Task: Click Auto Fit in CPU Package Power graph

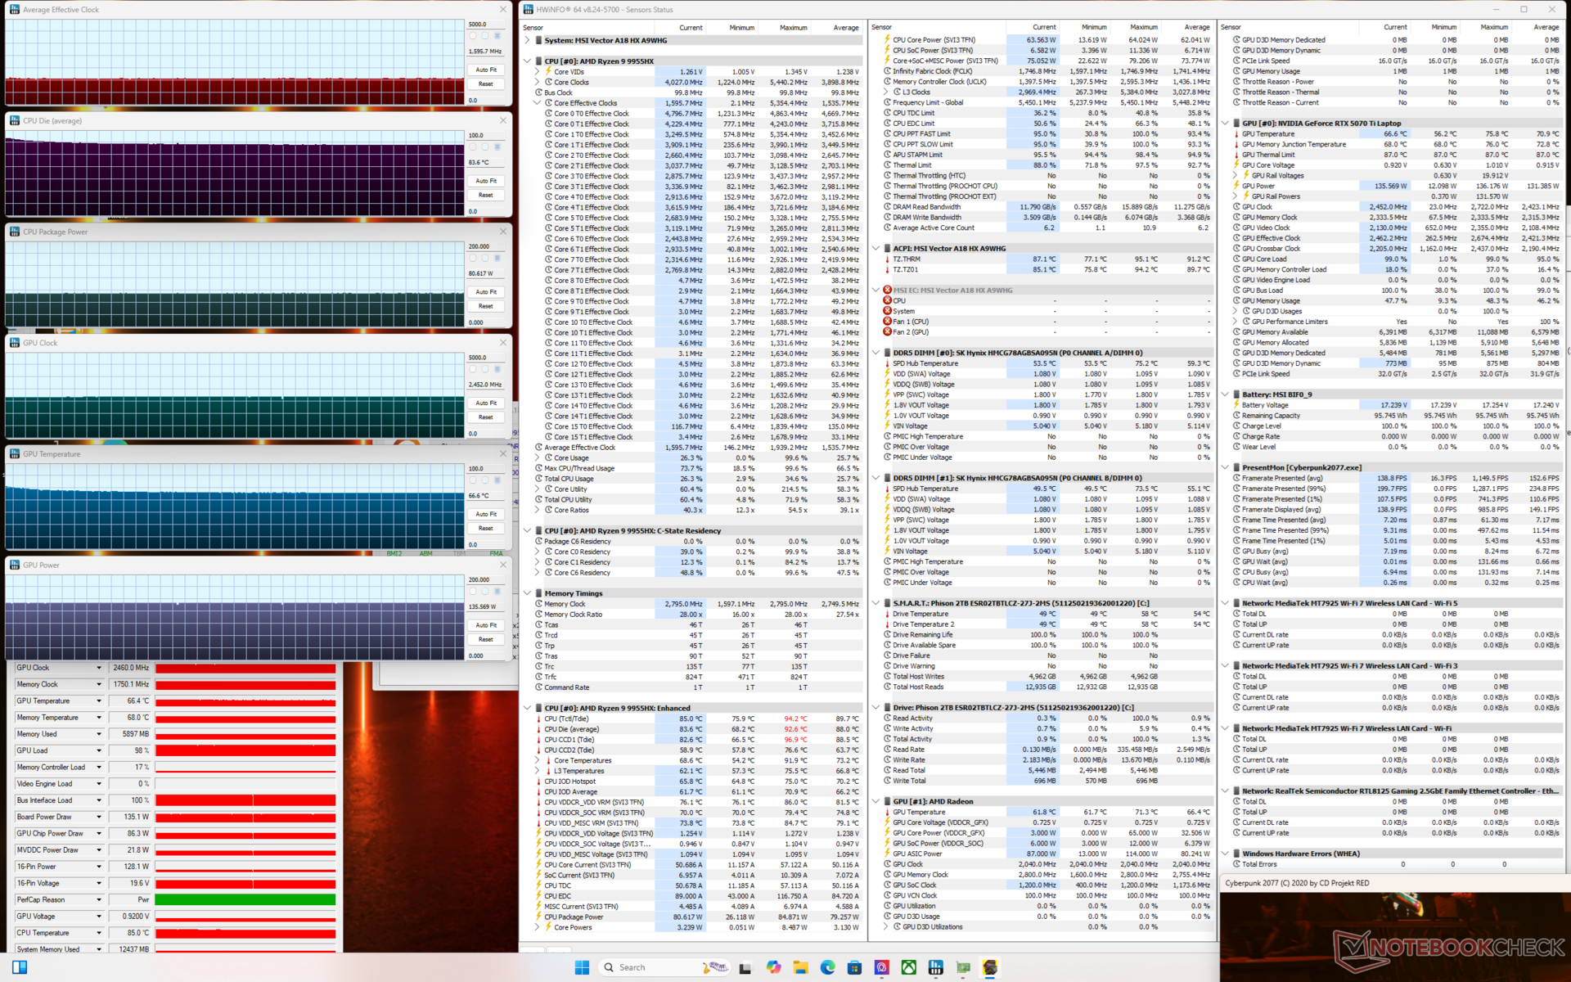Action: click(x=486, y=291)
